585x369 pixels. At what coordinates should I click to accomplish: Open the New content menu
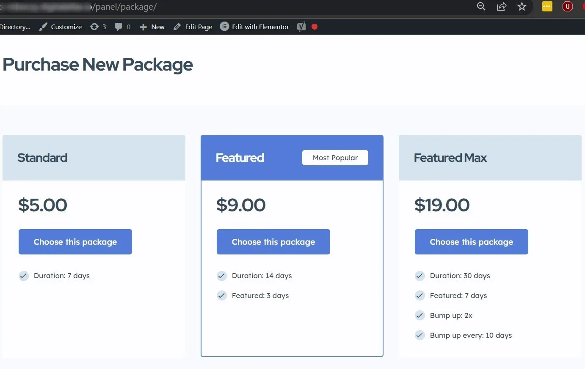[152, 27]
